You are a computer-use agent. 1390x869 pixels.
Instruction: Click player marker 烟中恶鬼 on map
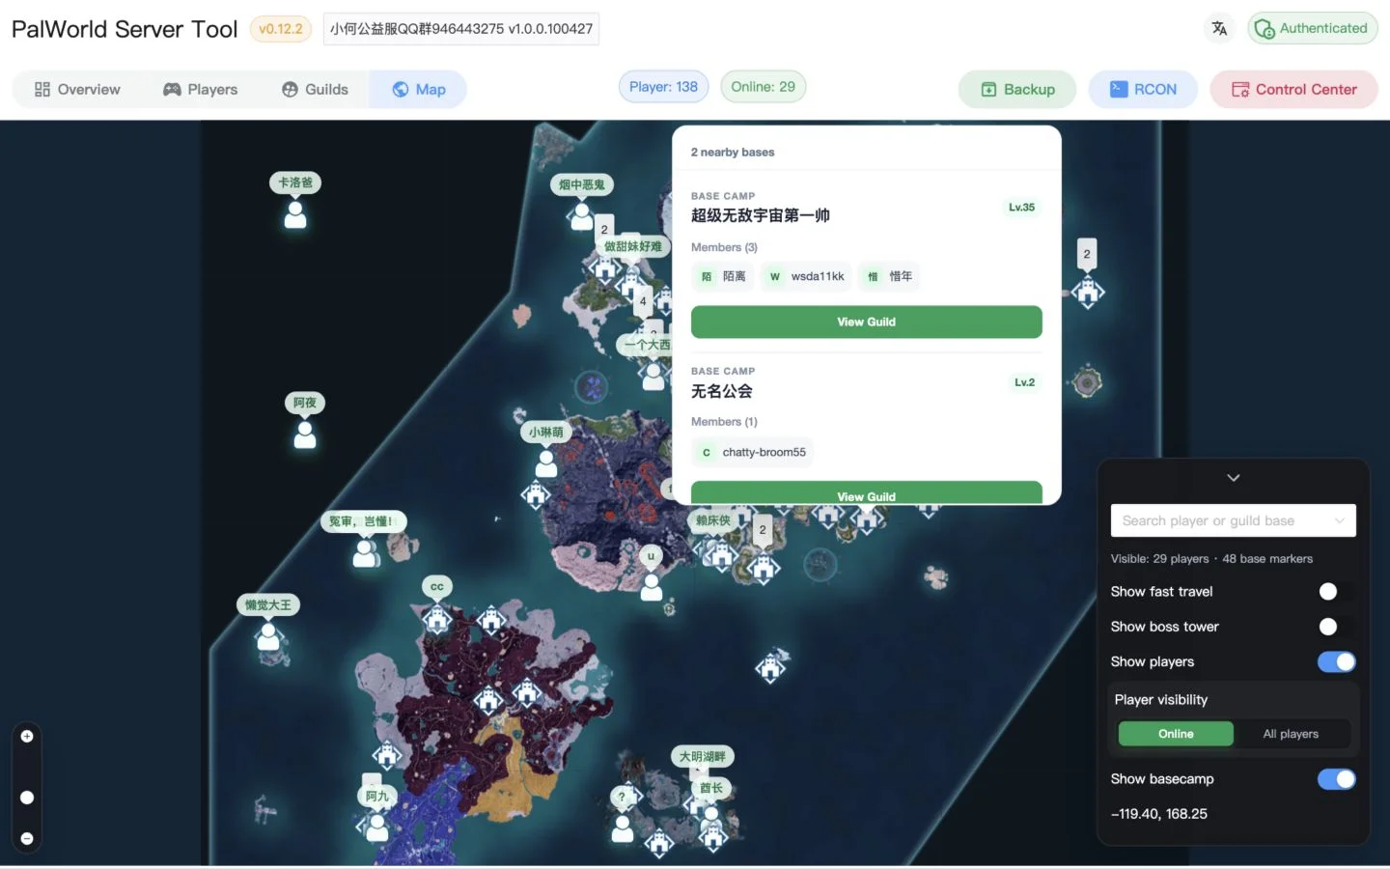pos(581,215)
